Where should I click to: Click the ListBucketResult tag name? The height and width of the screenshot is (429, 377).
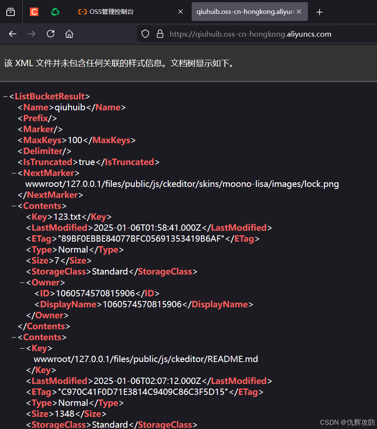[x=50, y=96]
